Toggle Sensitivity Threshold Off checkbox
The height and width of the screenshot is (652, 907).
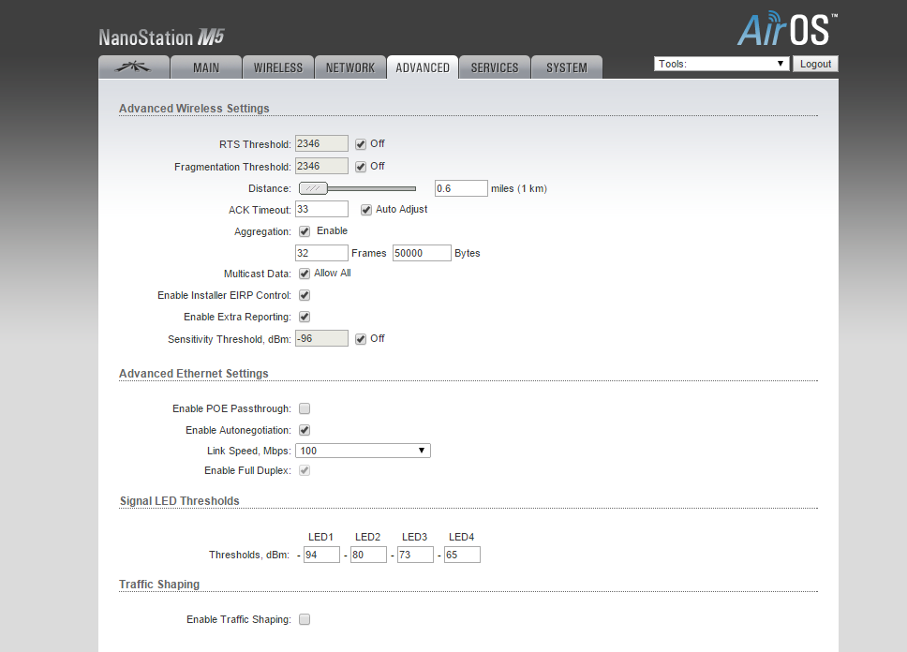coord(361,339)
